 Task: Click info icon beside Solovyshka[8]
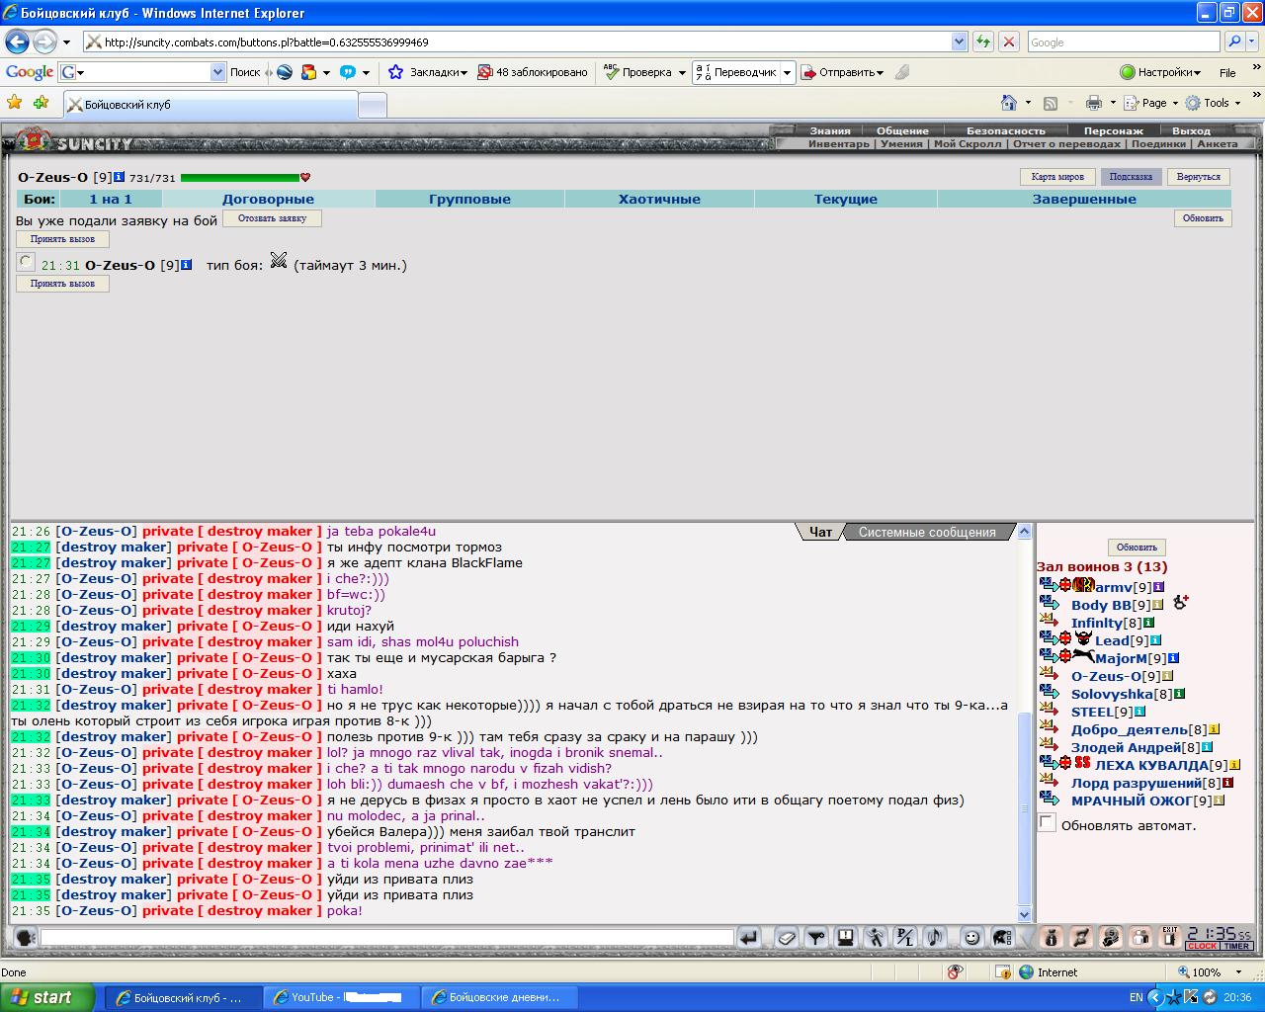1179,694
